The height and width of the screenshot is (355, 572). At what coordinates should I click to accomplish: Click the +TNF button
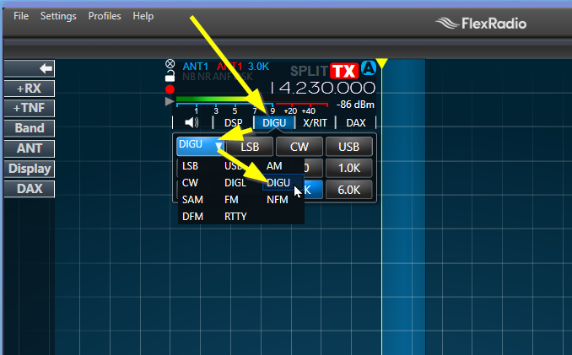pyautogui.click(x=30, y=109)
